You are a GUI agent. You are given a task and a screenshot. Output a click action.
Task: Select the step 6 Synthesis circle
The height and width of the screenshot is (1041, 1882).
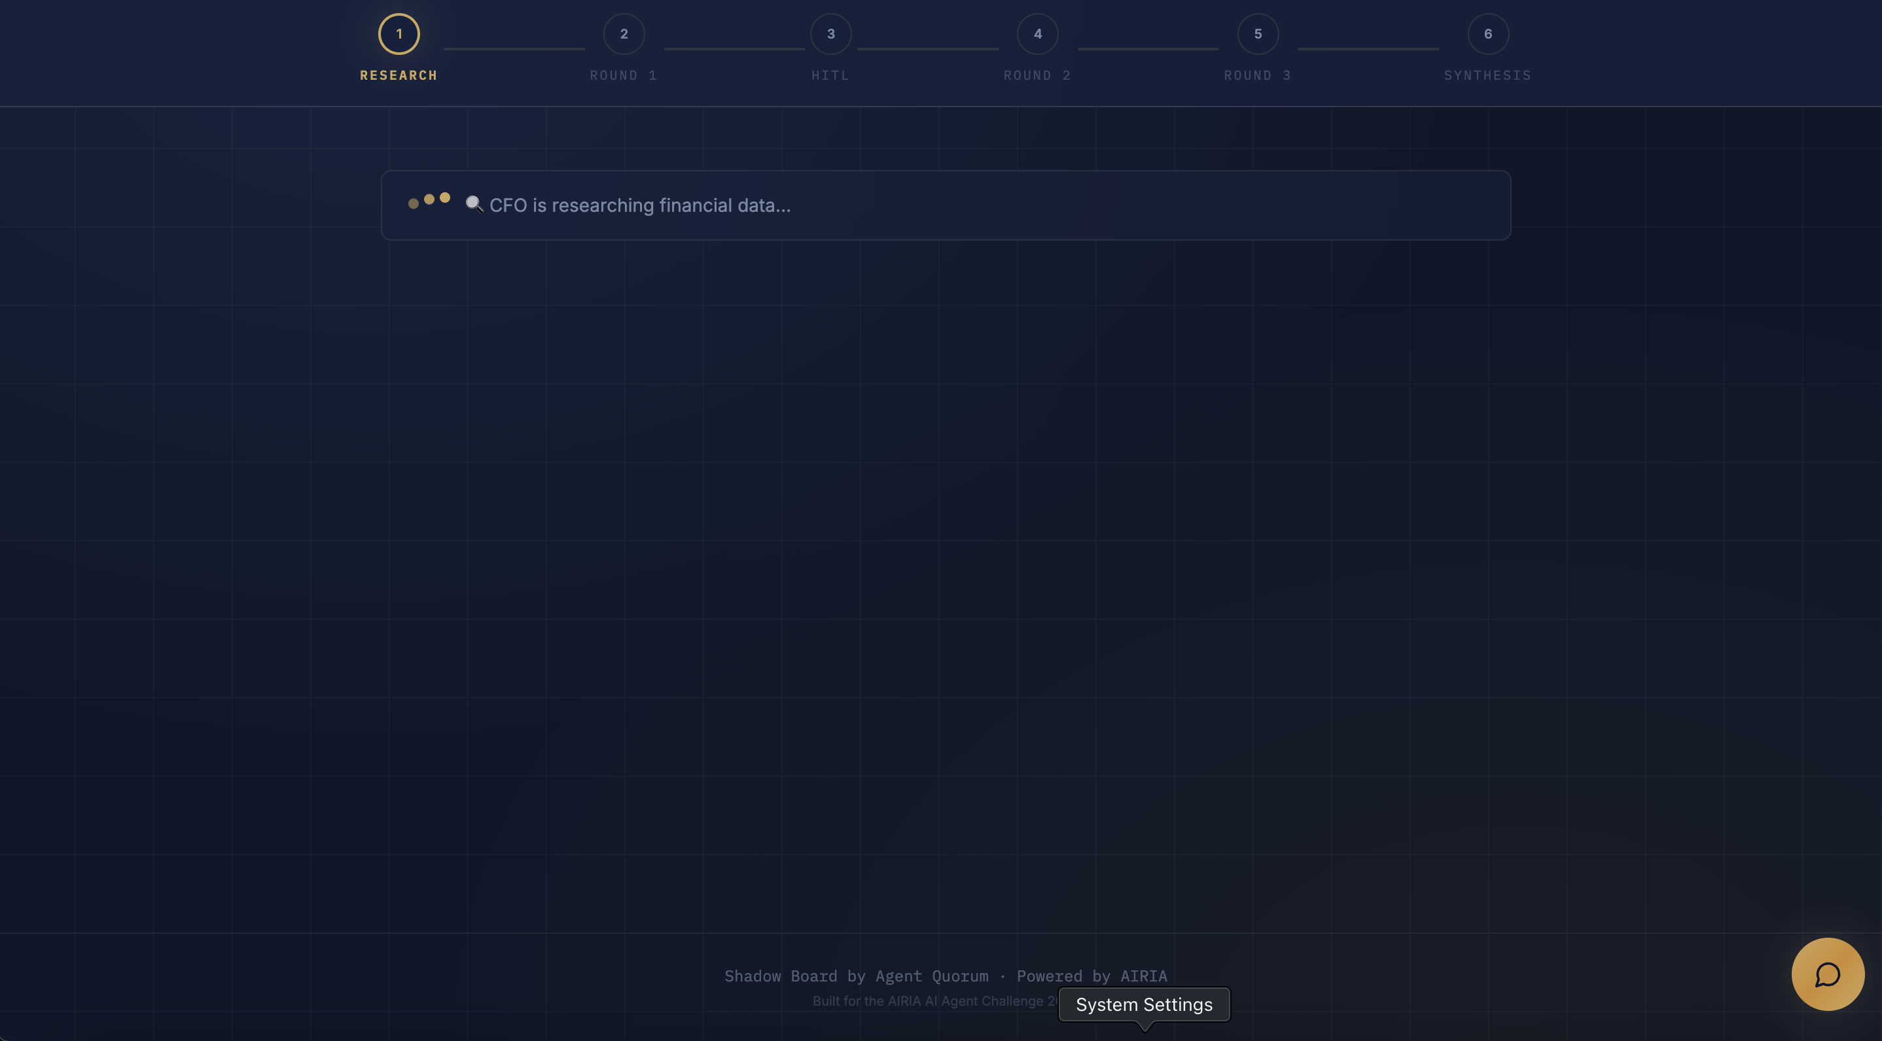click(1487, 34)
